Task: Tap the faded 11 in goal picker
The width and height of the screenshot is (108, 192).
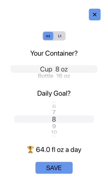Action: [54, 136]
